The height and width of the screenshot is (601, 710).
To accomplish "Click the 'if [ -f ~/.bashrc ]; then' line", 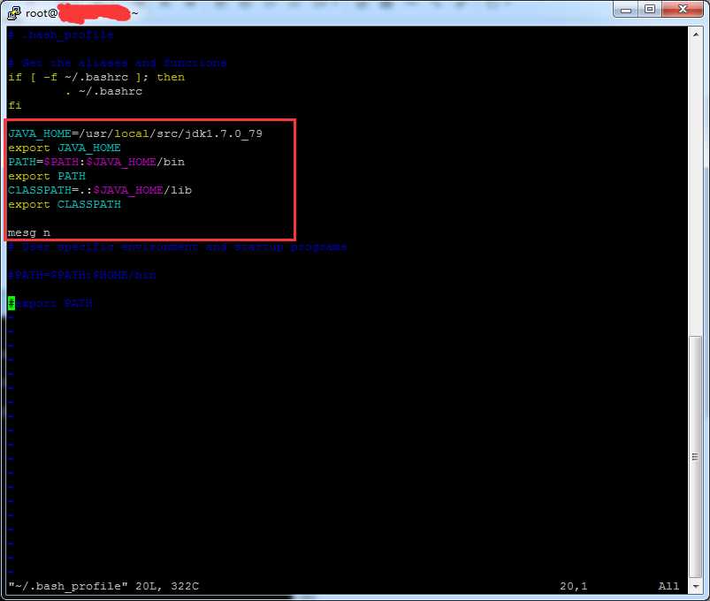I will (96, 78).
